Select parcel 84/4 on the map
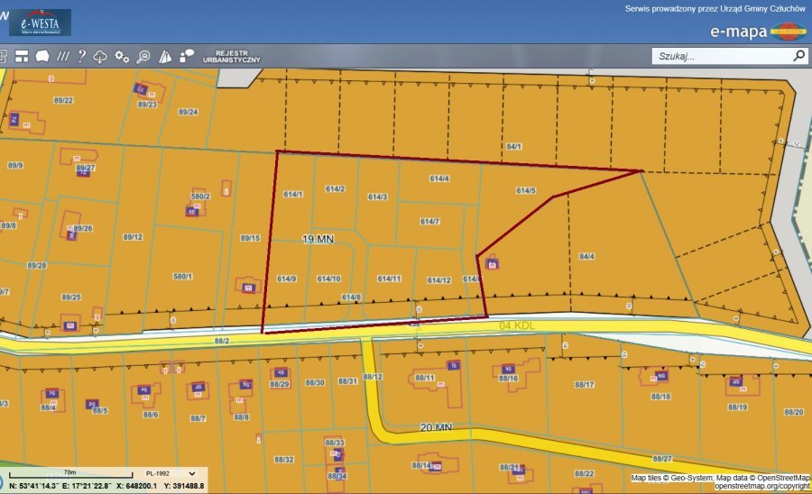The image size is (812, 494). coord(586,256)
